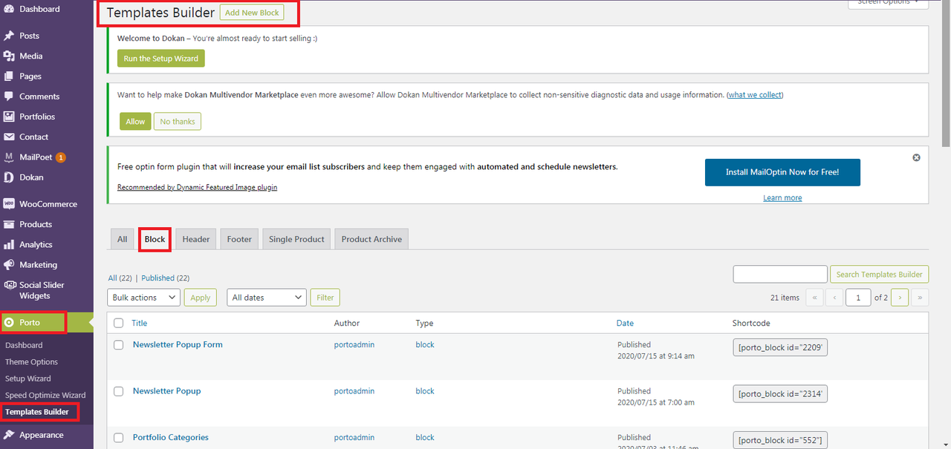Click the Allow button
This screenshot has height=449, width=951.
(135, 121)
